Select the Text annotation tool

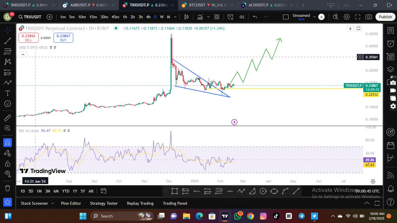pos(8,93)
